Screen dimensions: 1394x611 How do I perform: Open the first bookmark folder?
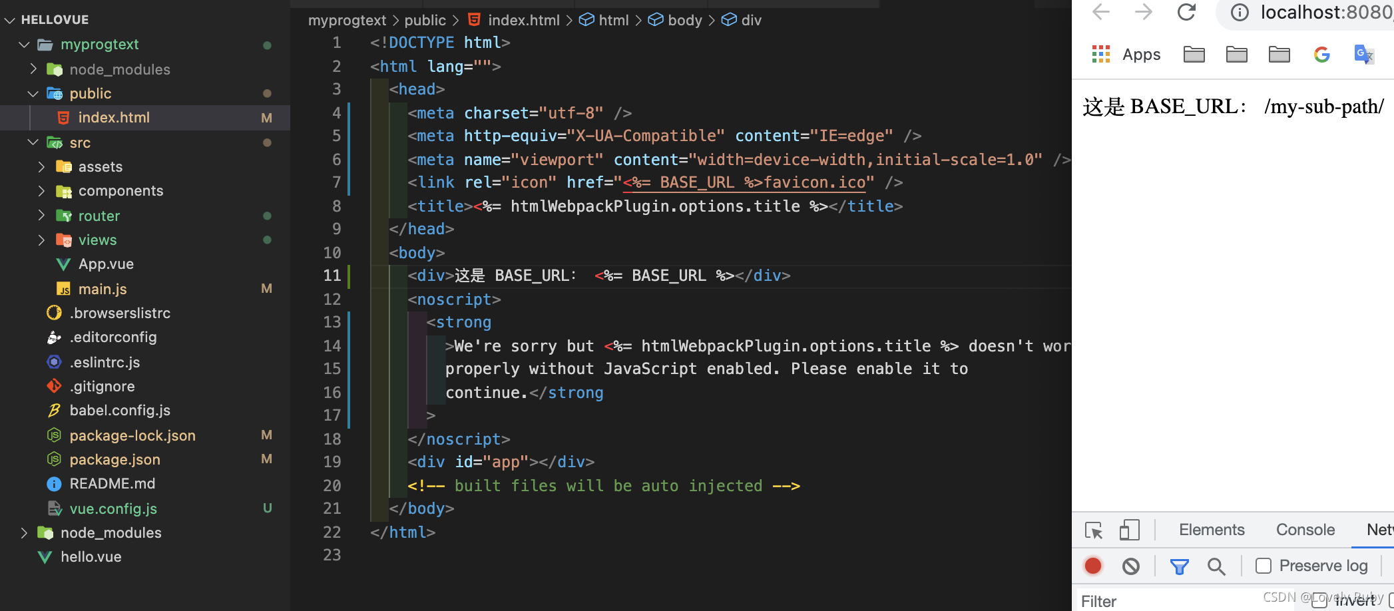pos(1194,54)
